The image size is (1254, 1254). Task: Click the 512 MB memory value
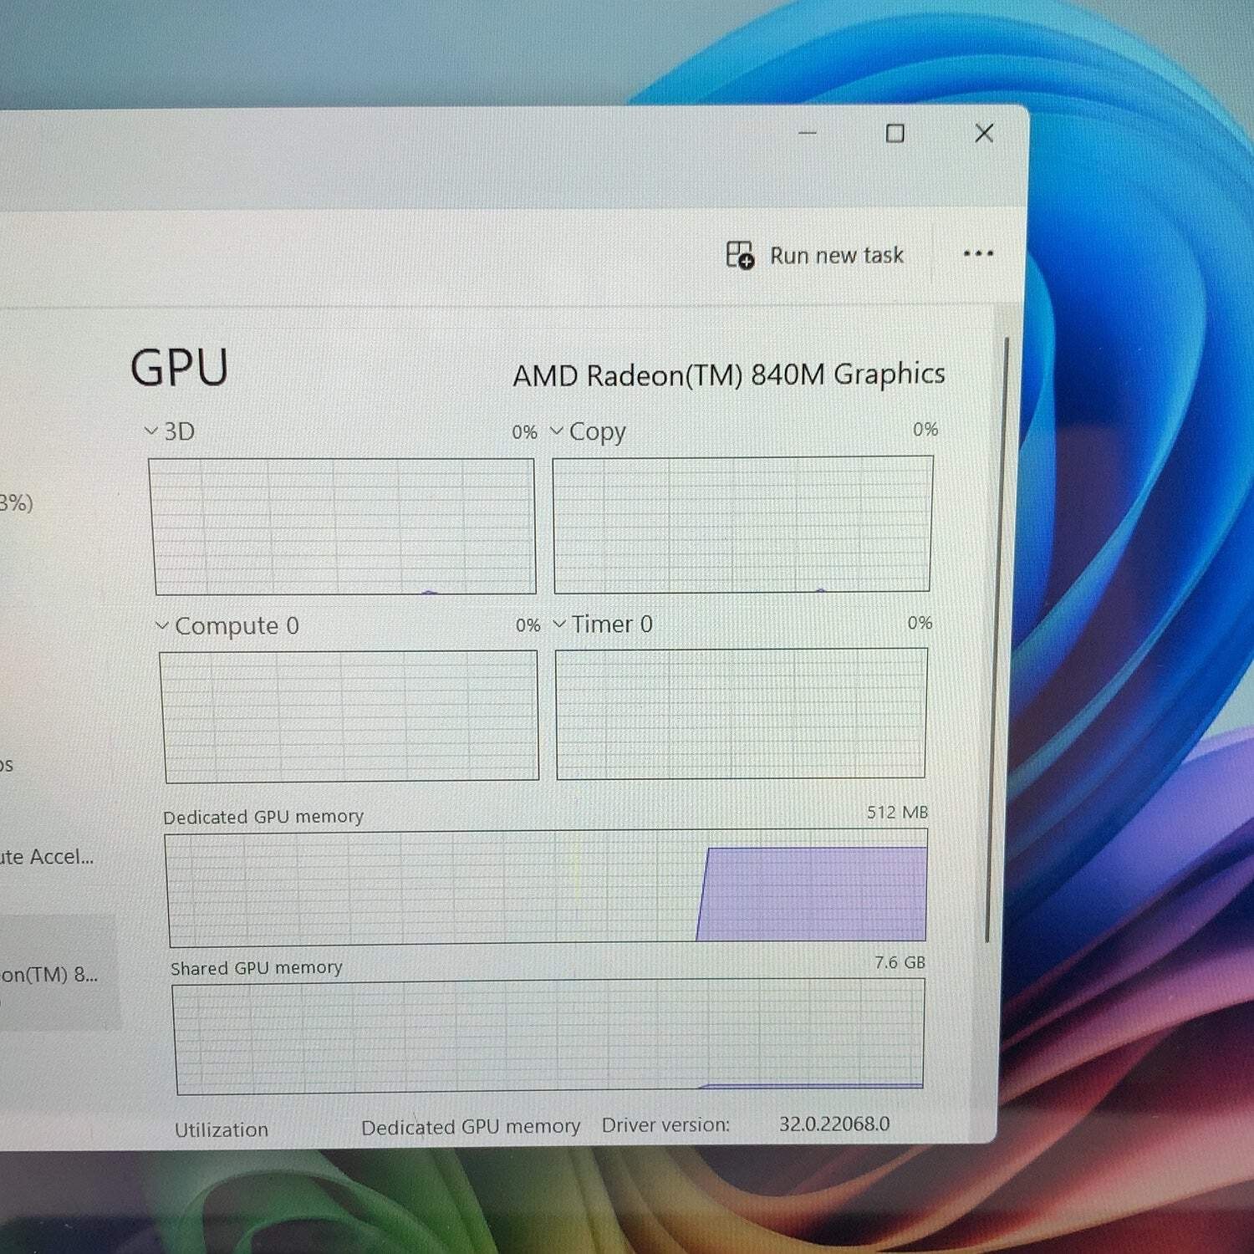897,813
